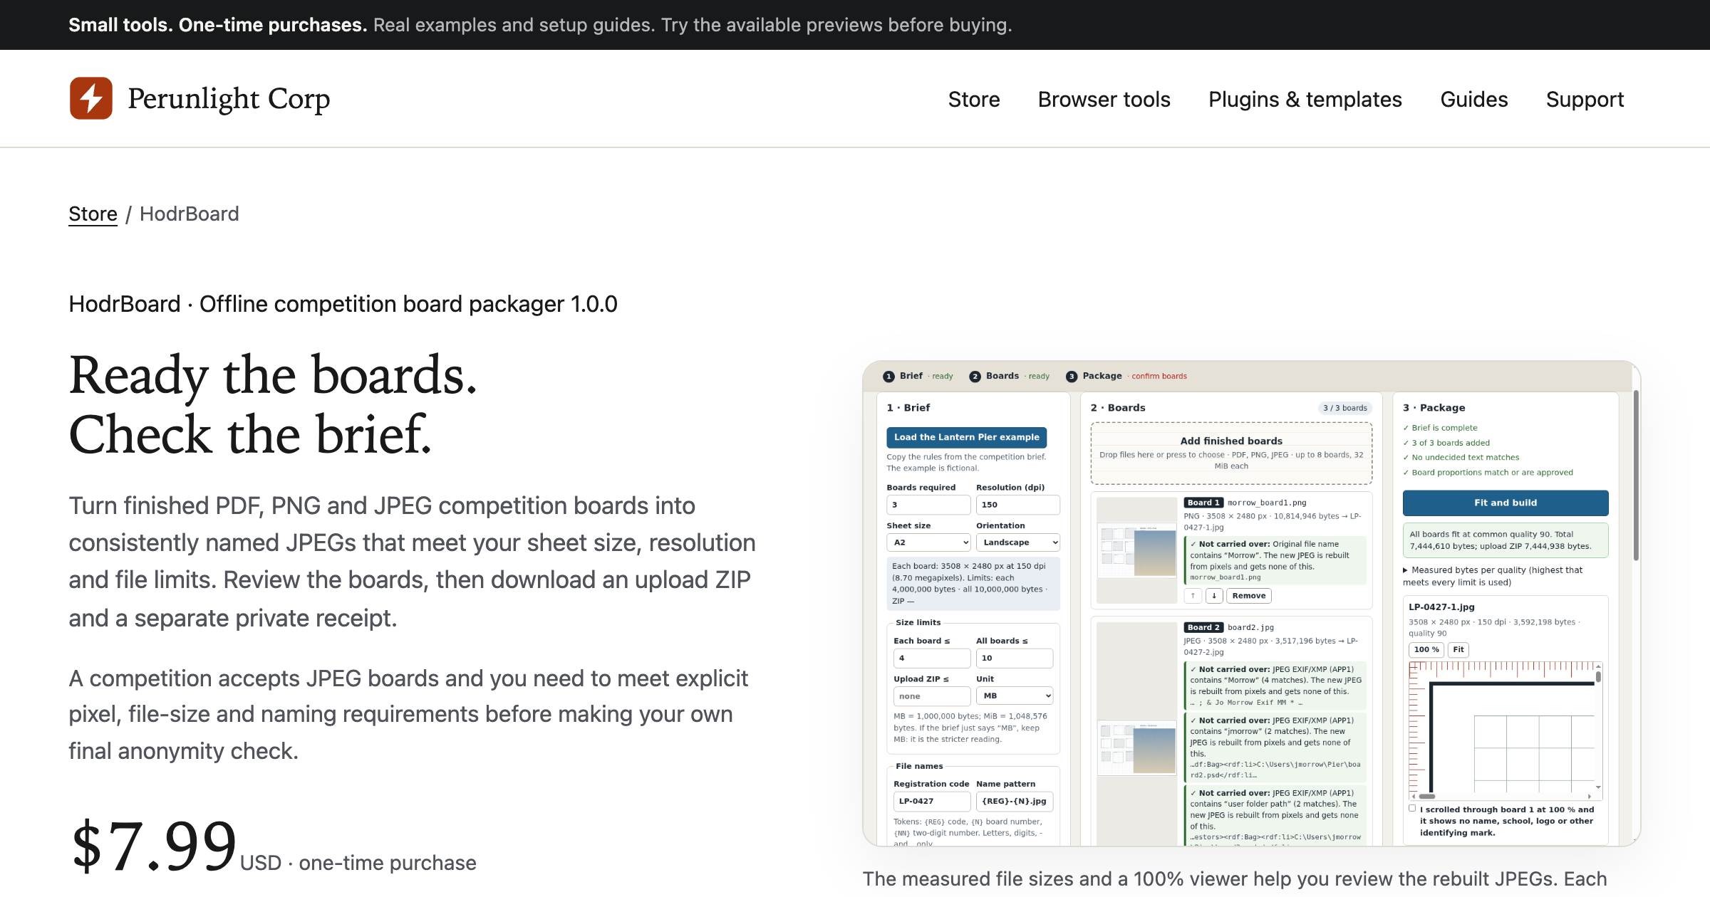Image resolution: width=1710 pixels, height=897 pixels.
Task: Click the step 3 Package circle badge
Action: tap(1072, 377)
